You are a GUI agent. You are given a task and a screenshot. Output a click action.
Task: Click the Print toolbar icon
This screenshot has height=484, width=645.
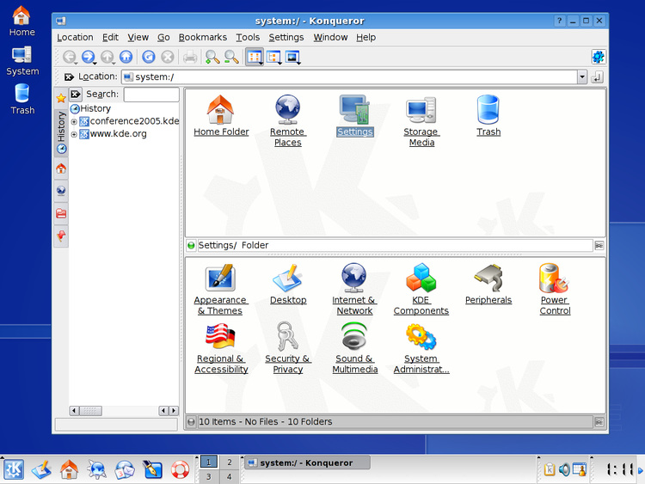[x=190, y=57]
